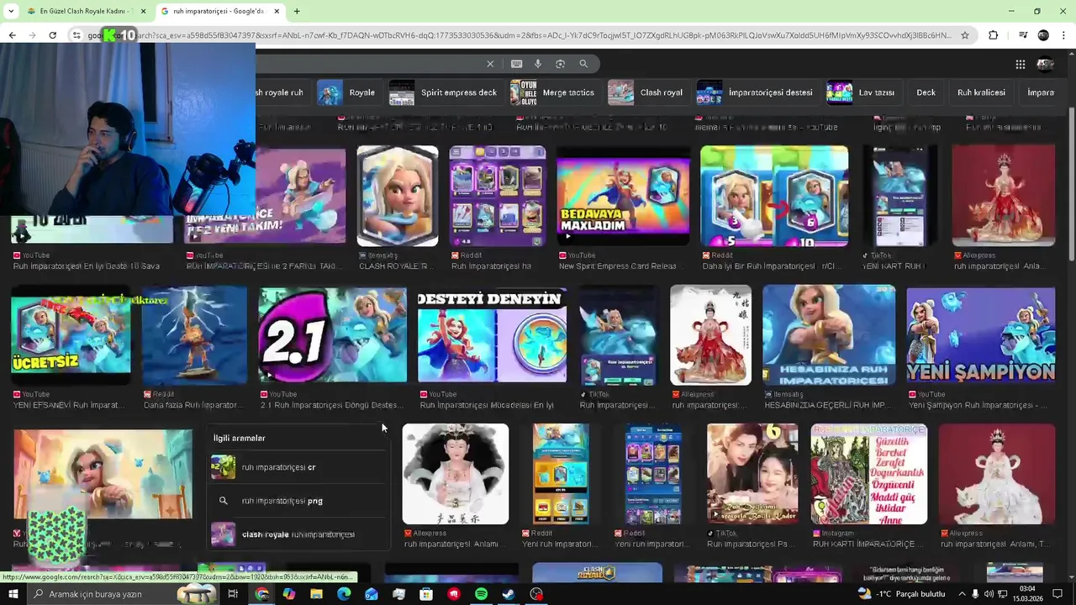Open Chrome three-dot menu
The width and height of the screenshot is (1076, 605).
pos(1063,35)
